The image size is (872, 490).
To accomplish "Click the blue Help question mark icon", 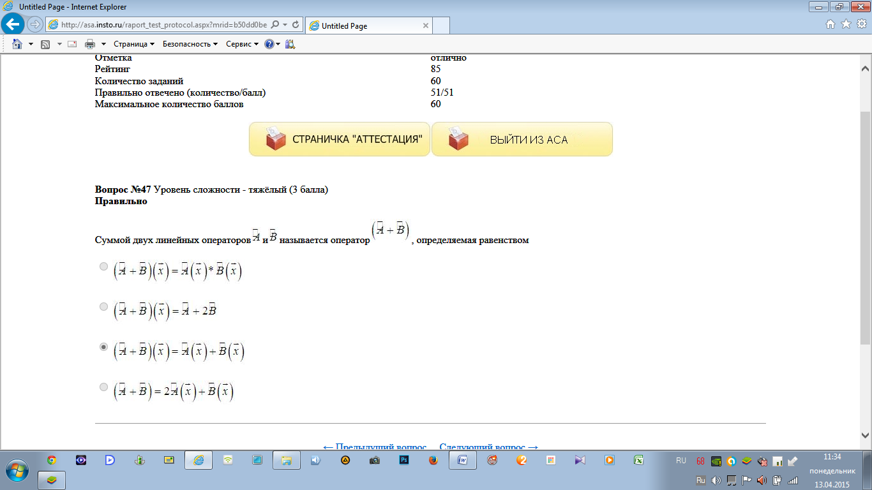I will coord(269,44).
